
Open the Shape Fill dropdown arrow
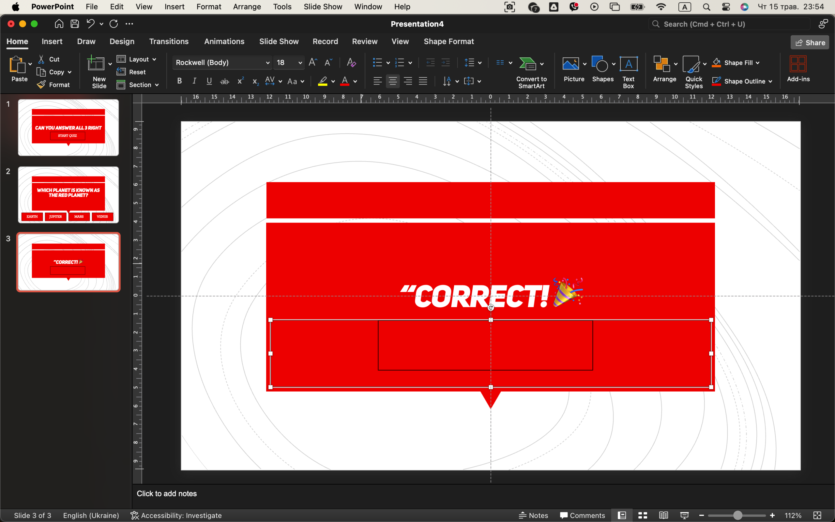tap(758, 63)
